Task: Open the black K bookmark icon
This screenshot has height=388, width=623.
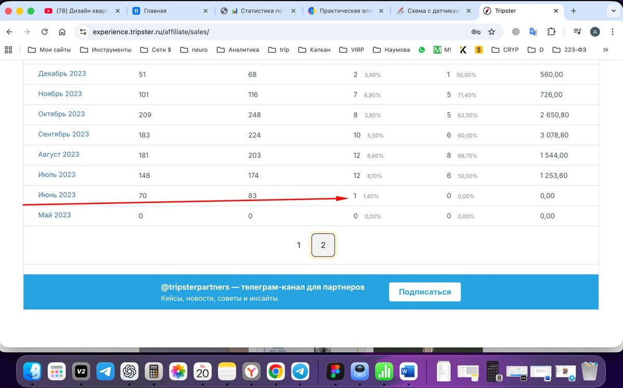Action: point(463,50)
